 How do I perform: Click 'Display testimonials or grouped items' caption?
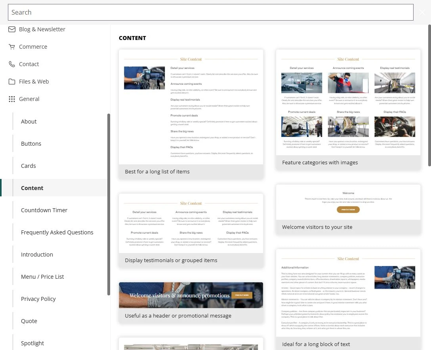171,261
